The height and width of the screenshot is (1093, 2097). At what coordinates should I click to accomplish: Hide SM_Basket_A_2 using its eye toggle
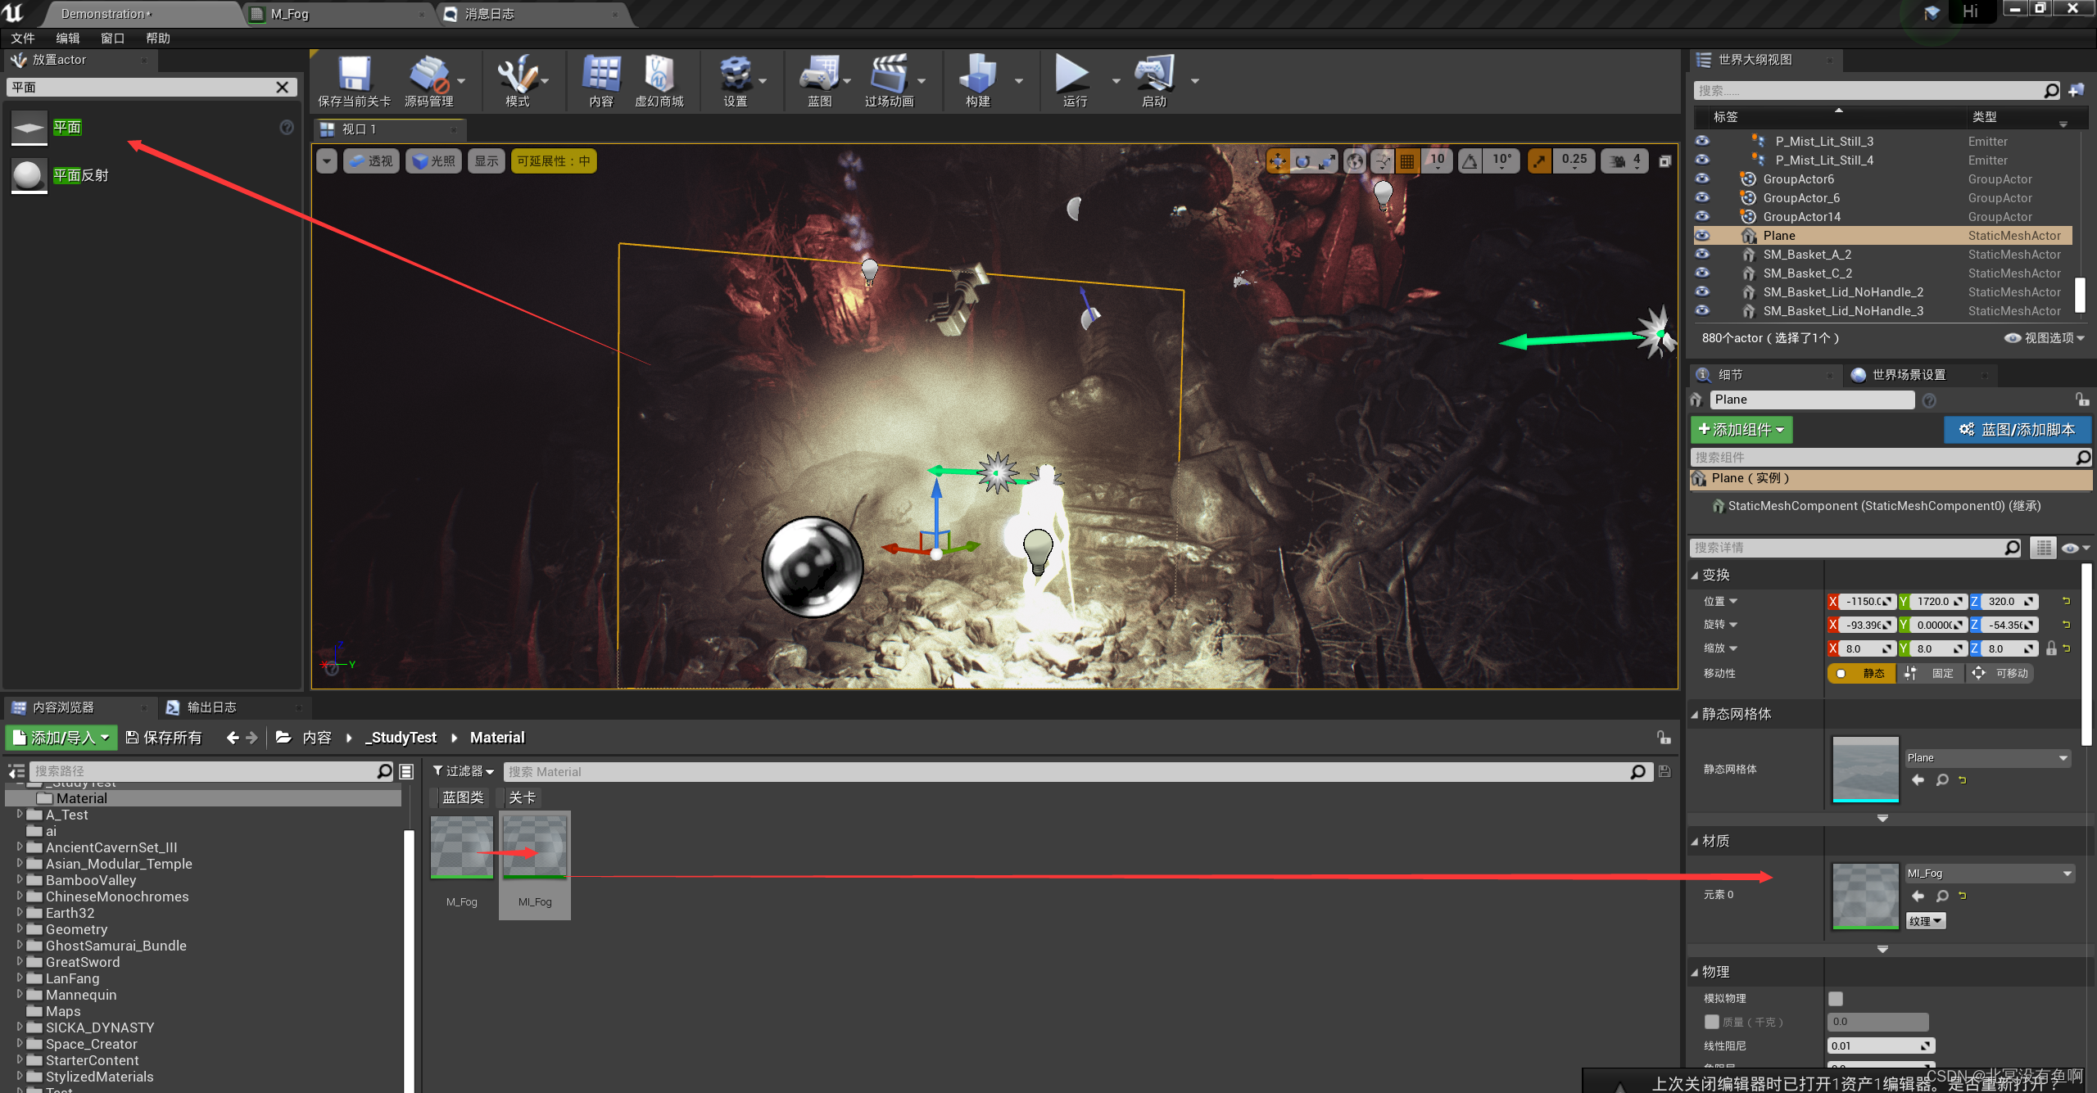[1703, 255]
